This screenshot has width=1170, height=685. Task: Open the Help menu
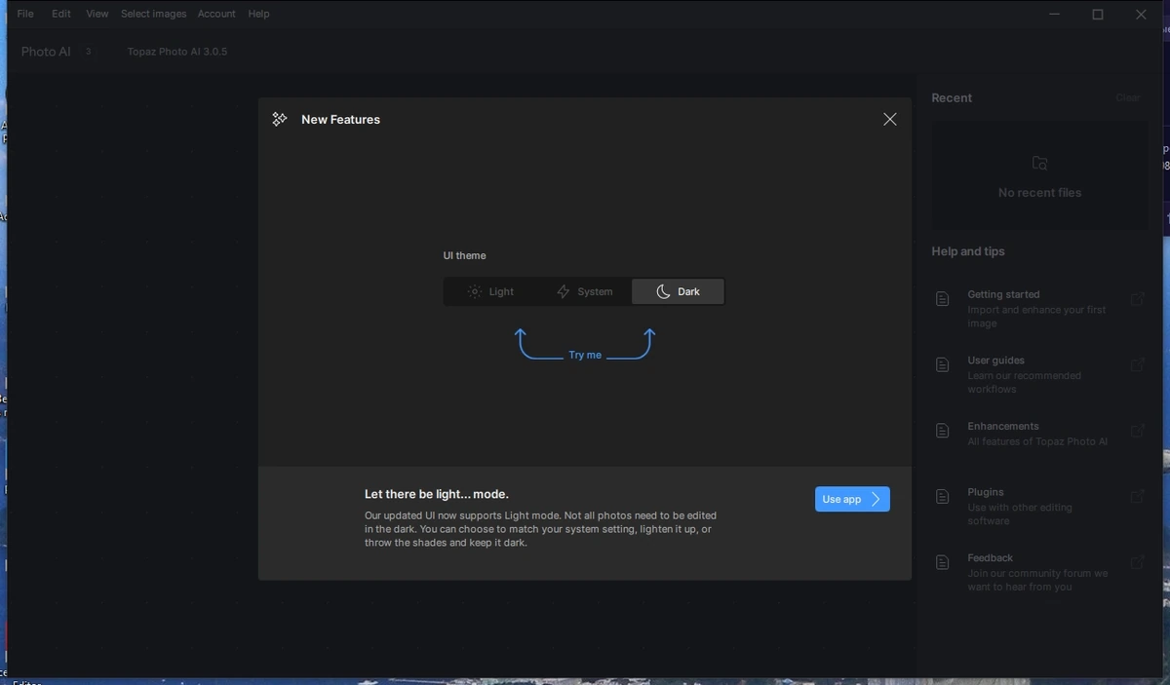pos(258,14)
